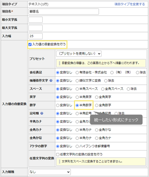Select 変換なし for 数字
149x177 pixels.
point(58,105)
